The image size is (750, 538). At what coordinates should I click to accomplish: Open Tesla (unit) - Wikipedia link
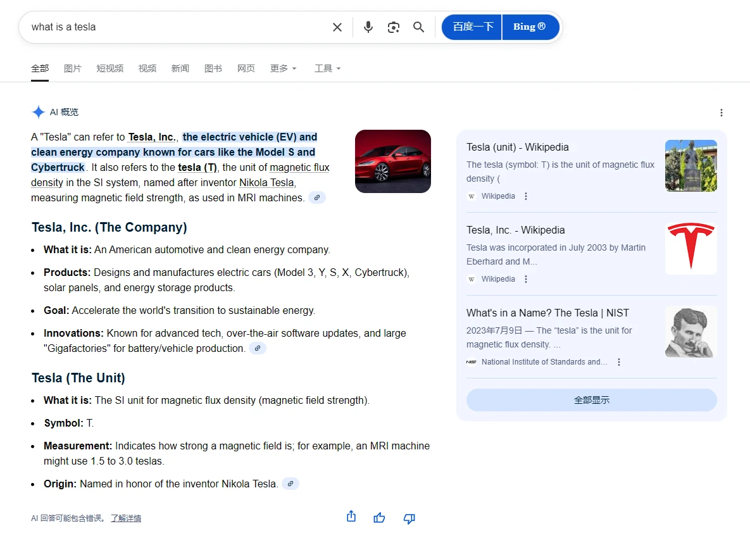click(x=517, y=147)
